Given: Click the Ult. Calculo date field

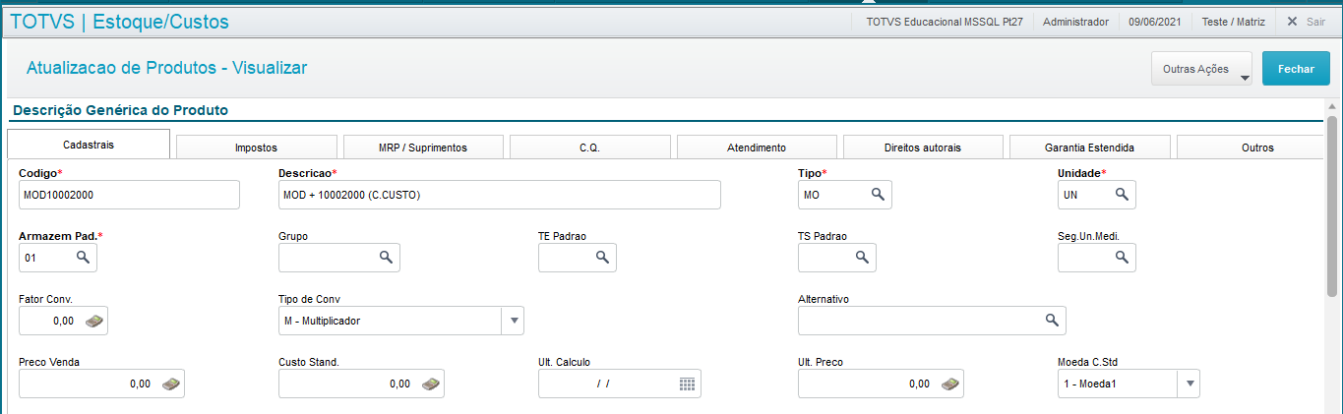Looking at the screenshot, I should (x=621, y=384).
